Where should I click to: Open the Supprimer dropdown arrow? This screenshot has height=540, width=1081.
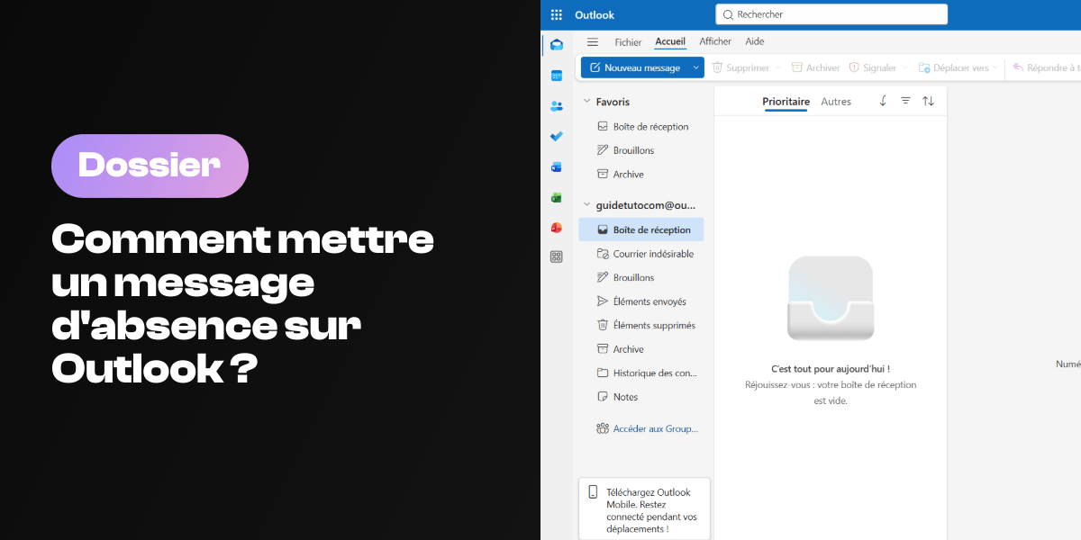(778, 67)
